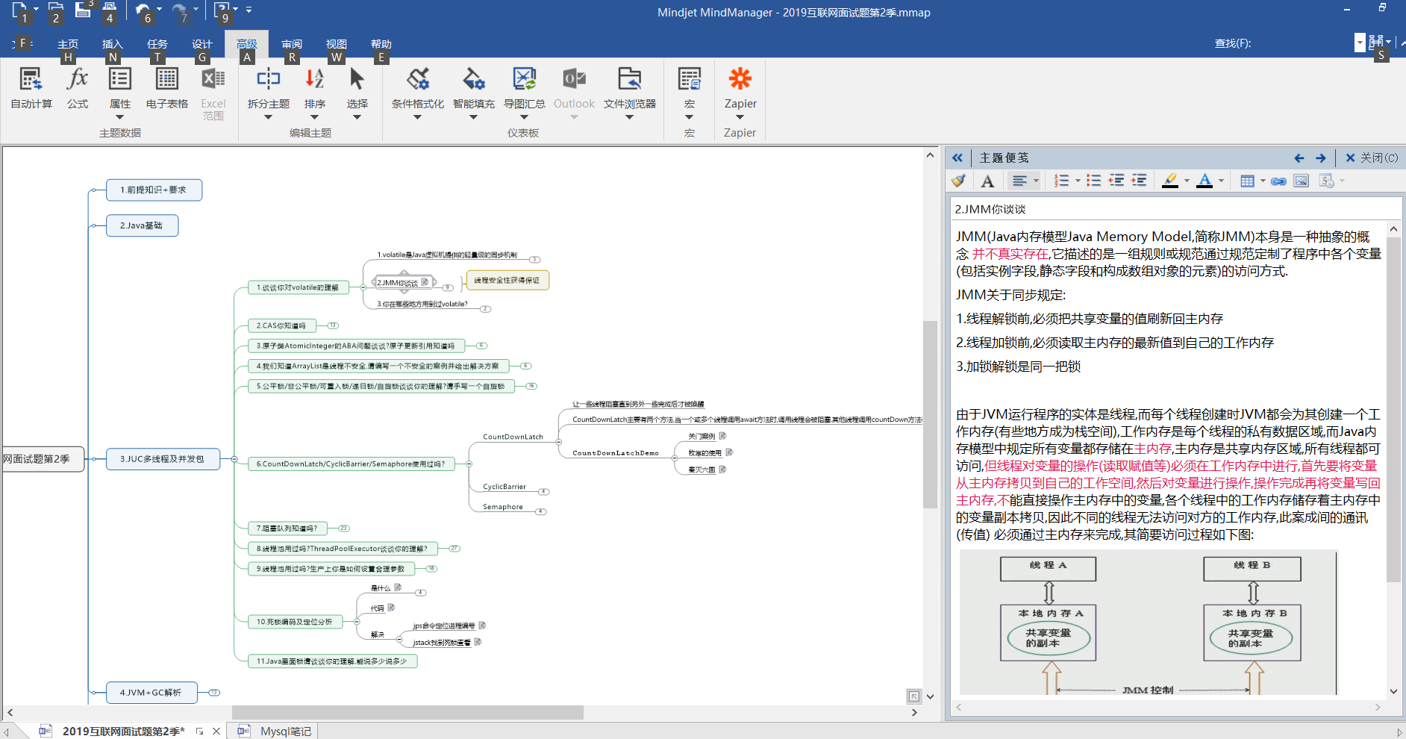Click the 拆分主题 (split topic) icon
The image size is (1406, 739).
click(268, 79)
